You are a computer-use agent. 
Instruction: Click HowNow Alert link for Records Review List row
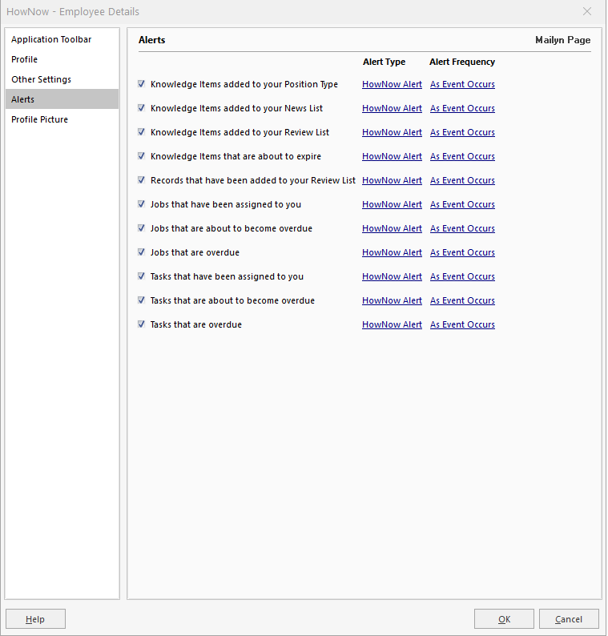pyautogui.click(x=392, y=180)
